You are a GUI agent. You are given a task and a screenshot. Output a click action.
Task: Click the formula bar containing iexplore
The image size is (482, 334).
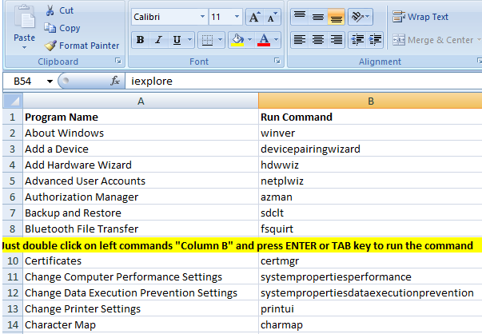coord(303,82)
